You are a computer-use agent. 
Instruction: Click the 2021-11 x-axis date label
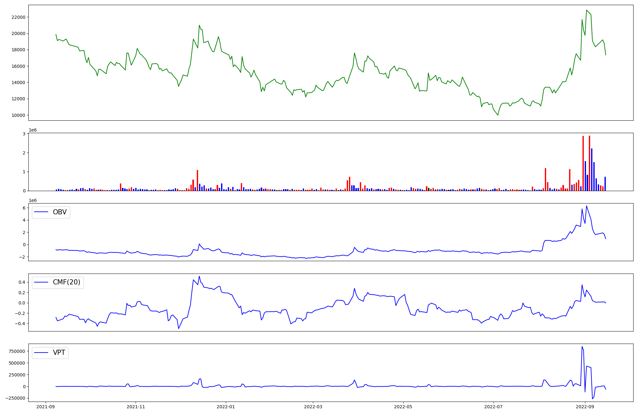tap(136, 406)
